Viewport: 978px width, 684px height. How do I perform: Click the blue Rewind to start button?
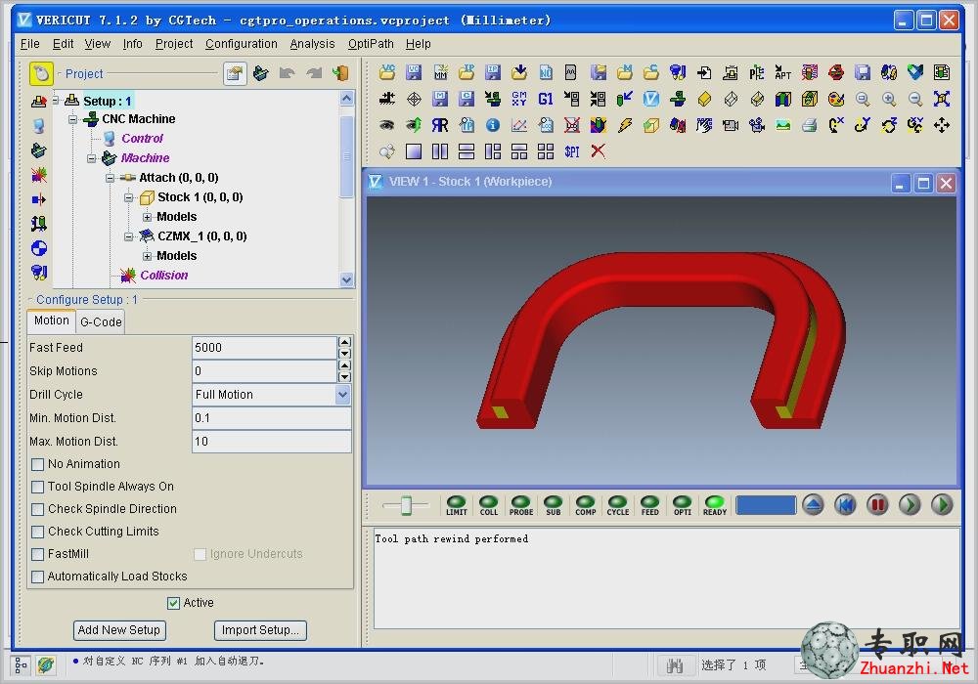[845, 504]
